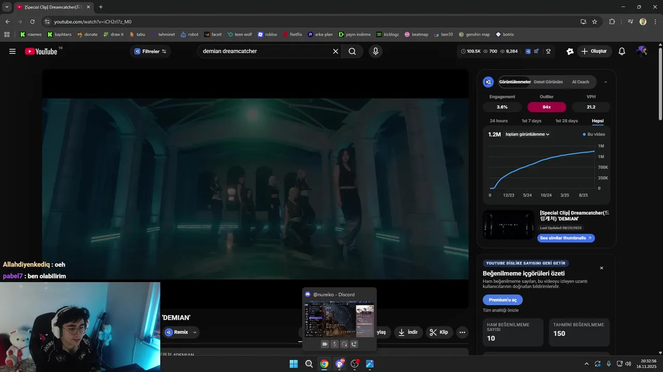The height and width of the screenshot is (372, 663).
Task: Create a clip with Klip button
Action: coord(439,332)
